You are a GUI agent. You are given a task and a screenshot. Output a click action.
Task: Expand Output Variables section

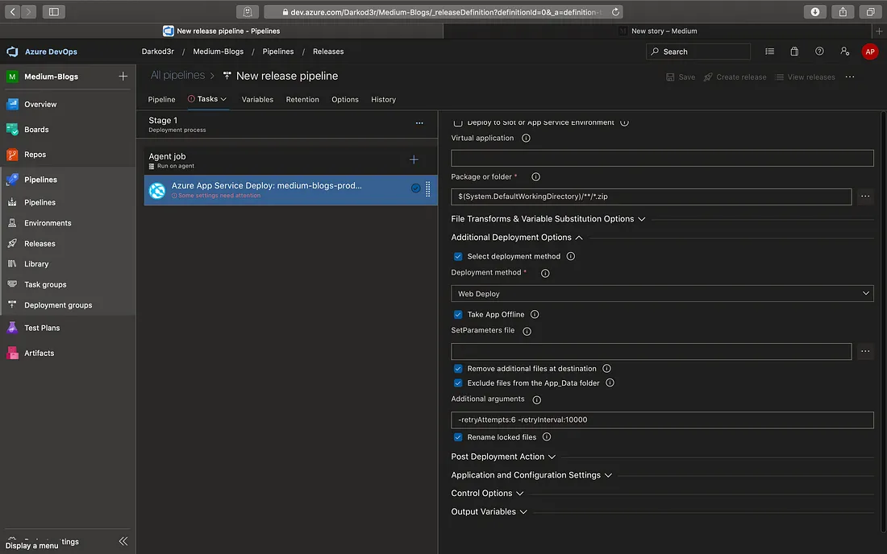tap(489, 512)
